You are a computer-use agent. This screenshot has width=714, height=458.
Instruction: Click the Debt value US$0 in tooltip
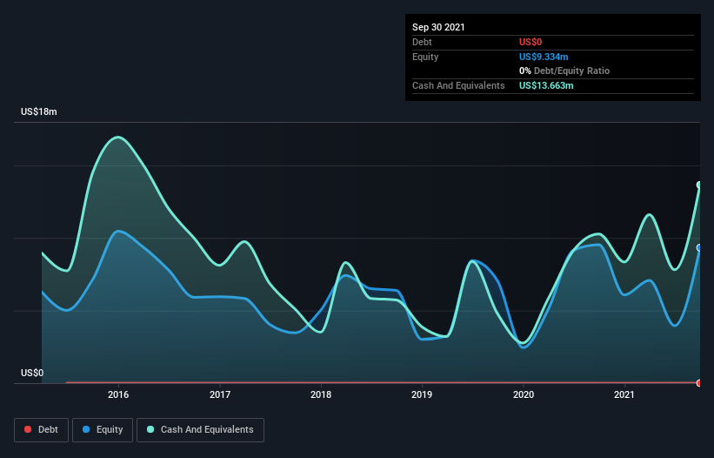pyautogui.click(x=530, y=42)
